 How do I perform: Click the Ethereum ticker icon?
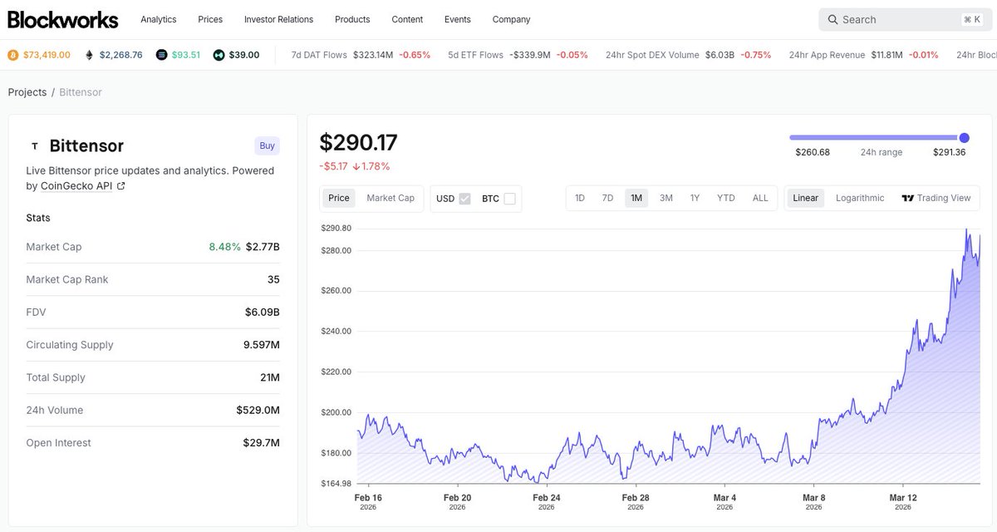tap(89, 55)
